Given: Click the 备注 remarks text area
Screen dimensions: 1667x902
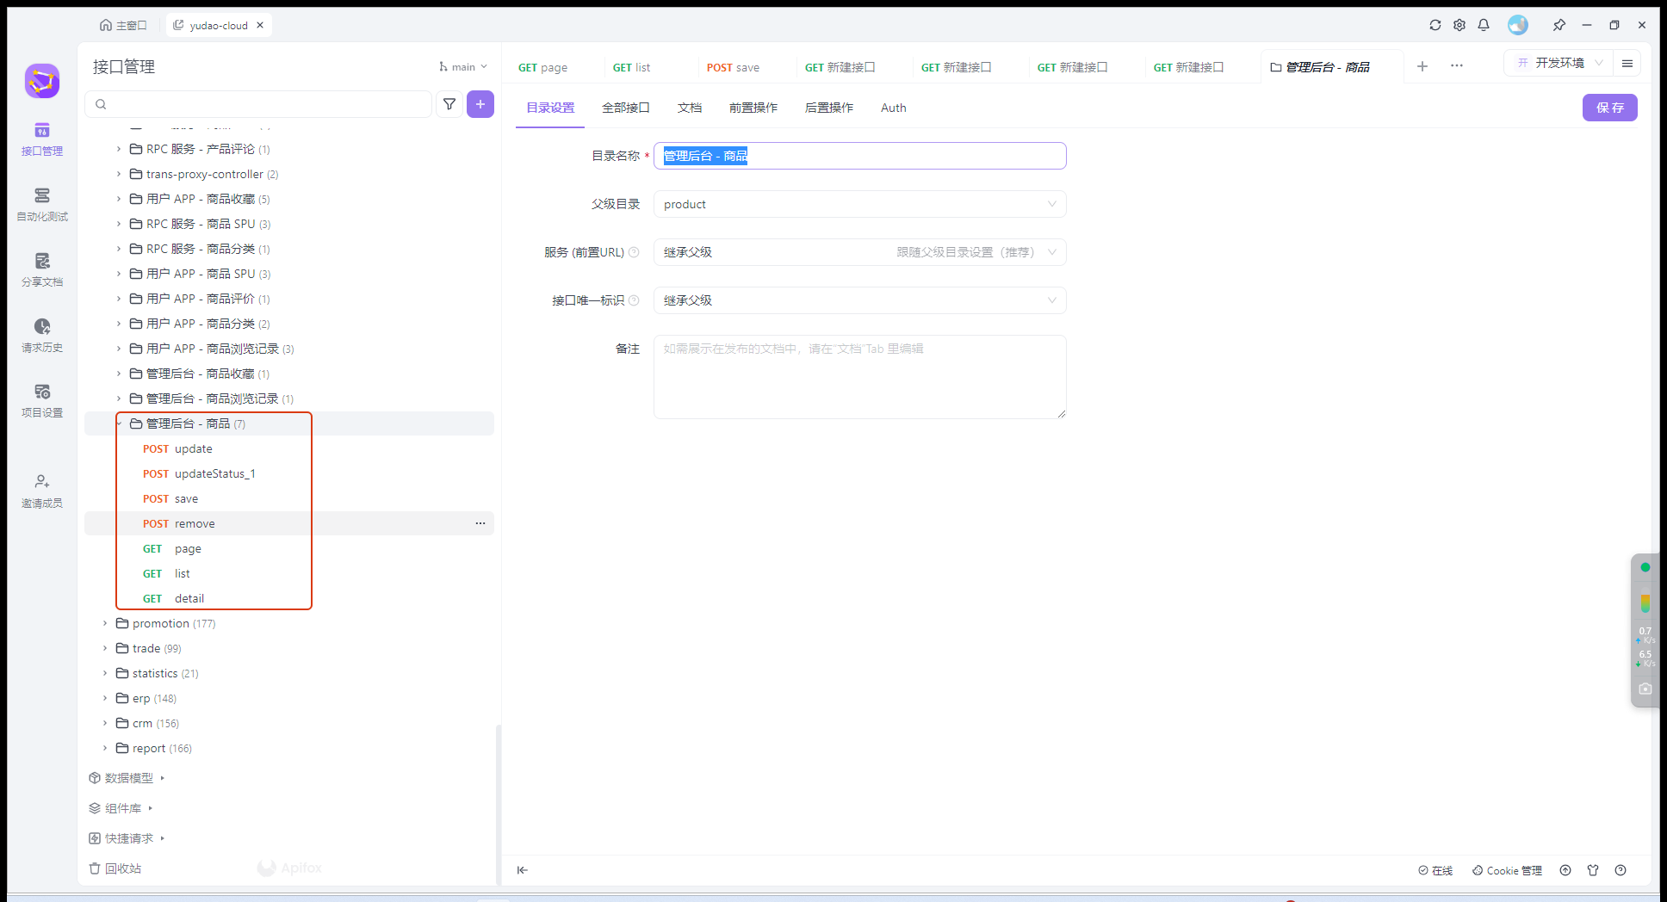Looking at the screenshot, I should click(x=859, y=377).
